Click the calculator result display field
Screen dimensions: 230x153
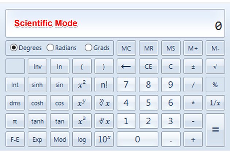tap(115, 23)
